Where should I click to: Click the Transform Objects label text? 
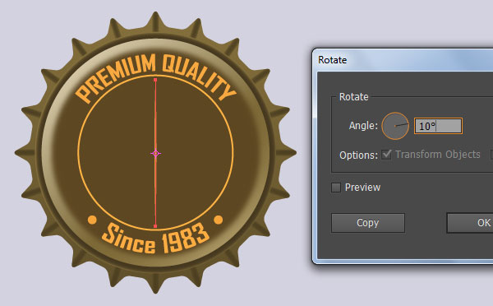[438, 155]
